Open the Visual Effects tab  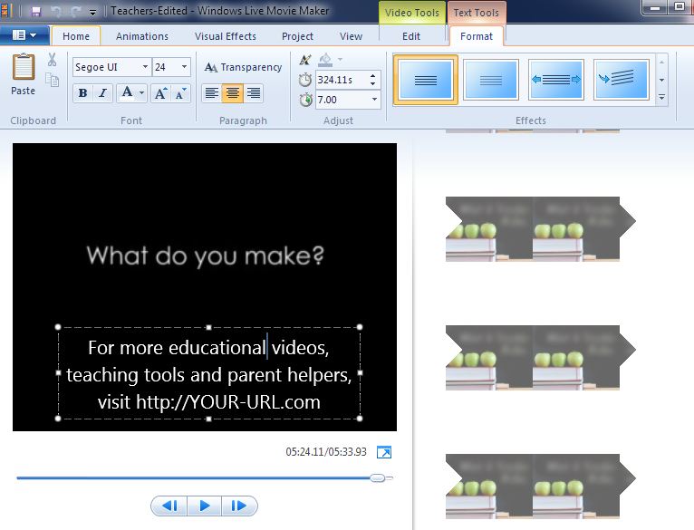tap(225, 36)
